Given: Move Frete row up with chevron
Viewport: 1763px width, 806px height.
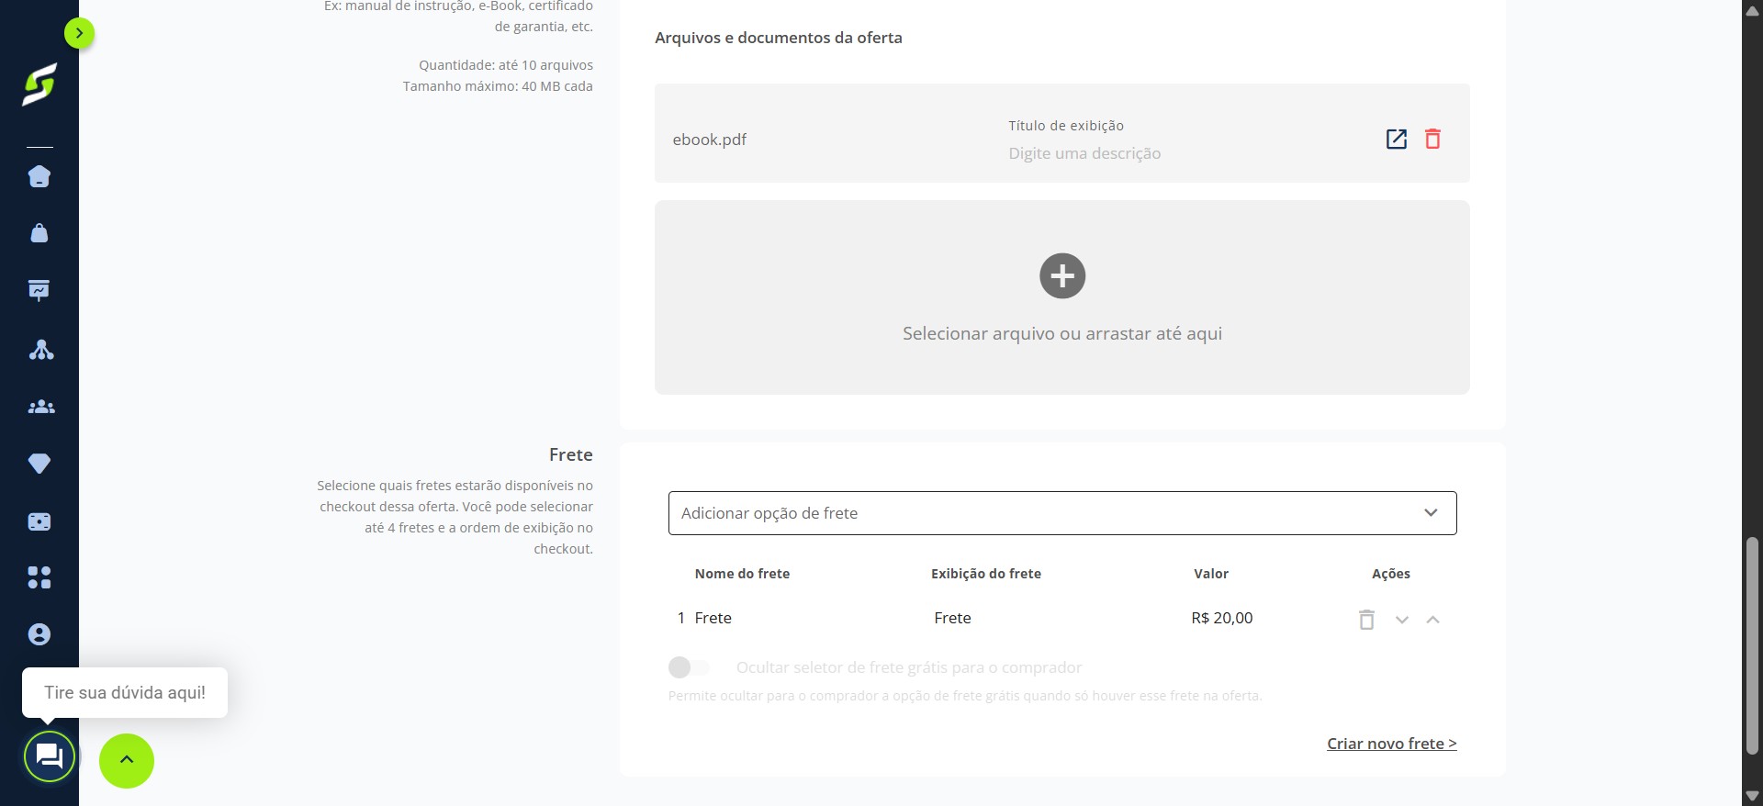Looking at the screenshot, I should (1432, 620).
